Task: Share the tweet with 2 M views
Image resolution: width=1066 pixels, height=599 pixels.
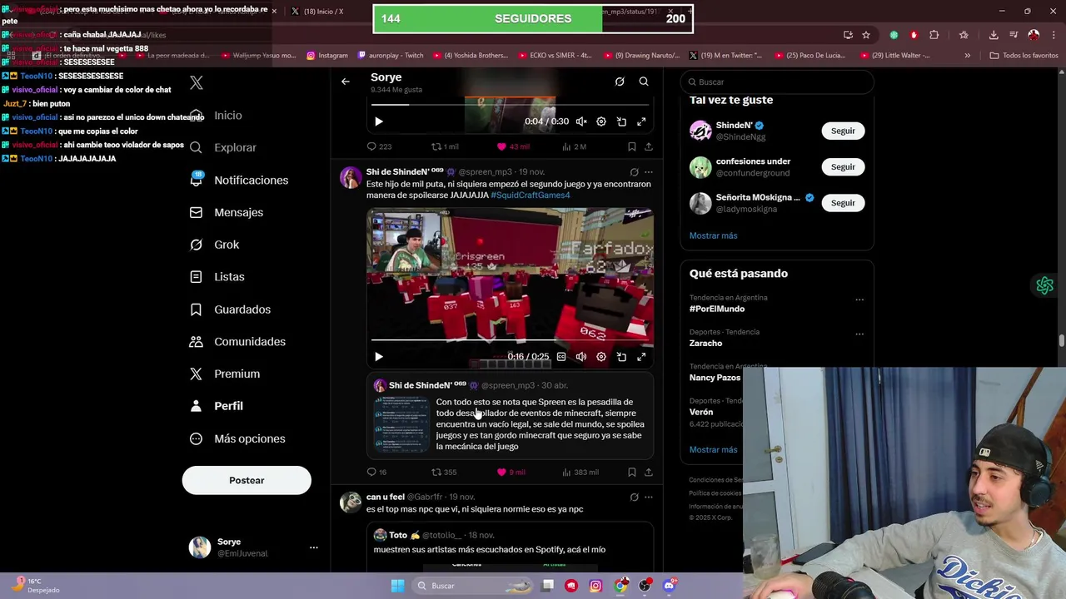Action: coord(649,146)
